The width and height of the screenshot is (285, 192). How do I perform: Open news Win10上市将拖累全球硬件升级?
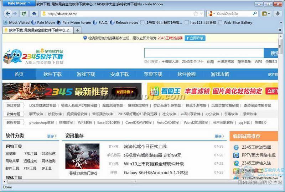(154, 164)
